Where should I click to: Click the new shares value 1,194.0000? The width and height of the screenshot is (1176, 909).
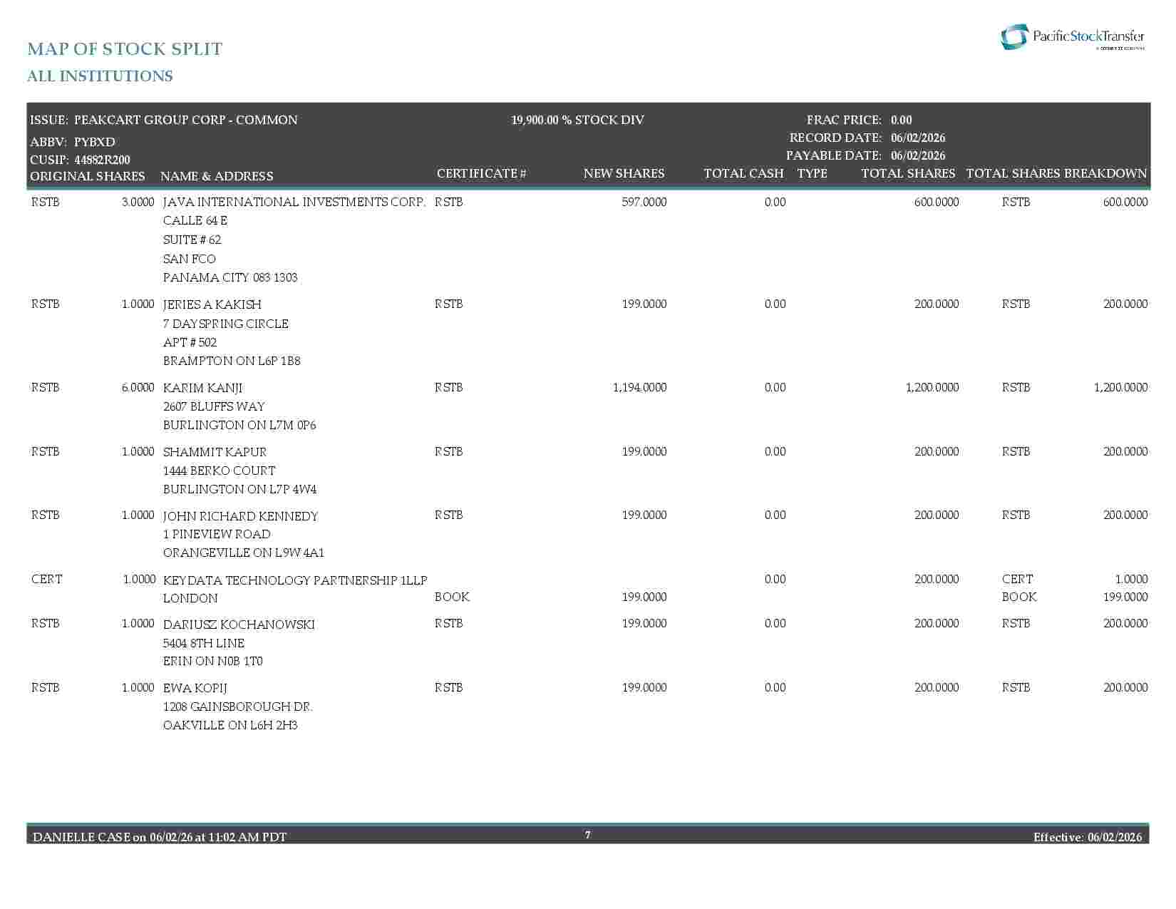[x=640, y=387]
